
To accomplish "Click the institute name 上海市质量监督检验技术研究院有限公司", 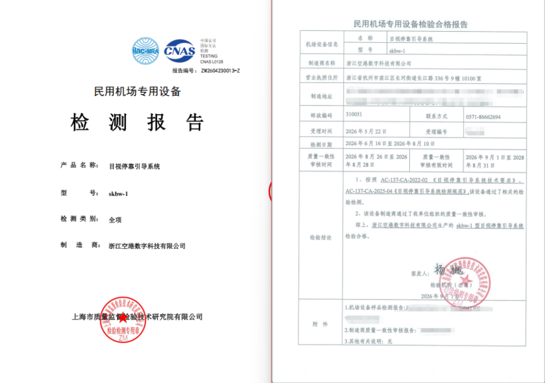I will [x=137, y=316].
